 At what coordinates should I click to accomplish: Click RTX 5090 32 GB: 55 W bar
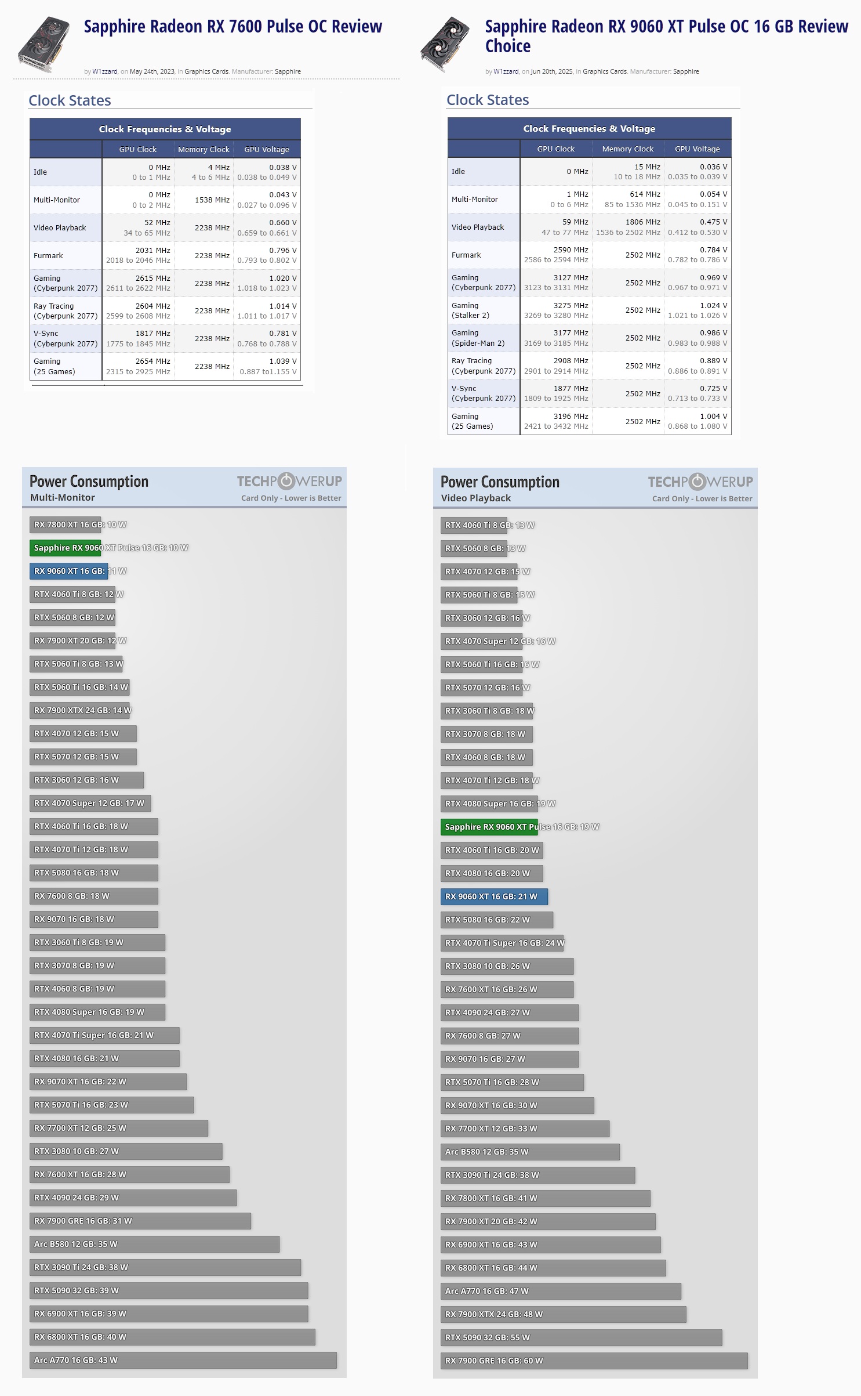click(582, 1337)
